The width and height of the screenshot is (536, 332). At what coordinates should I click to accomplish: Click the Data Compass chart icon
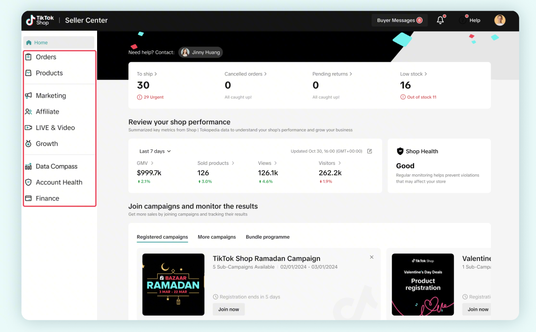tap(28, 166)
